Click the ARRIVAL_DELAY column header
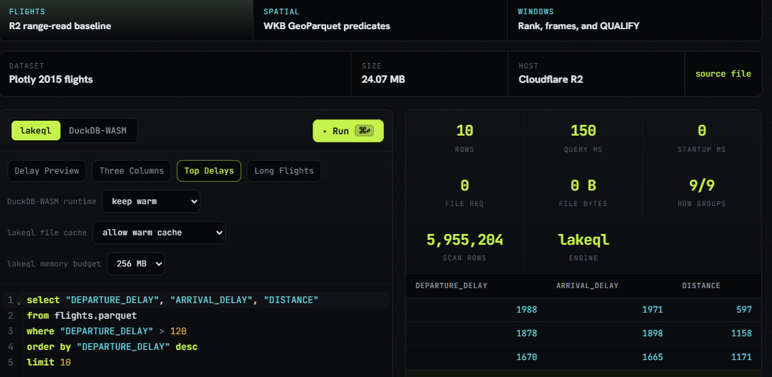 point(587,285)
